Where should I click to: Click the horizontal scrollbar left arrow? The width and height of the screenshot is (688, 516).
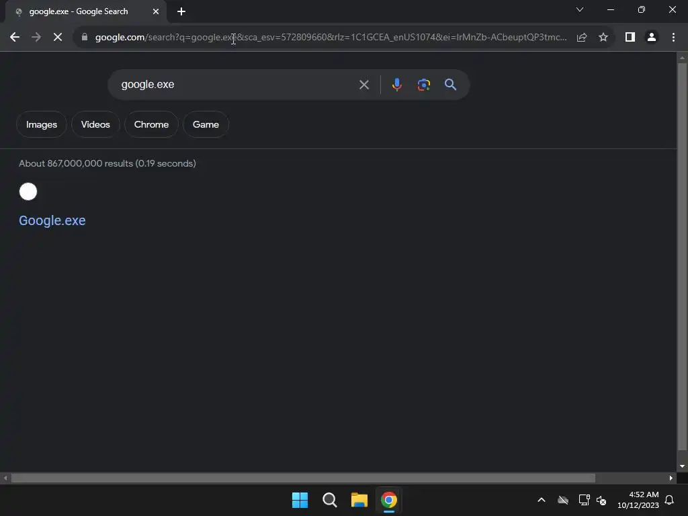(x=5, y=478)
